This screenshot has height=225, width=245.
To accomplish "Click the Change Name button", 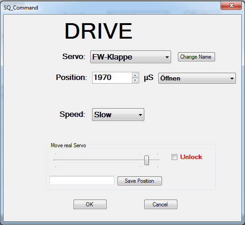I will [196, 57].
